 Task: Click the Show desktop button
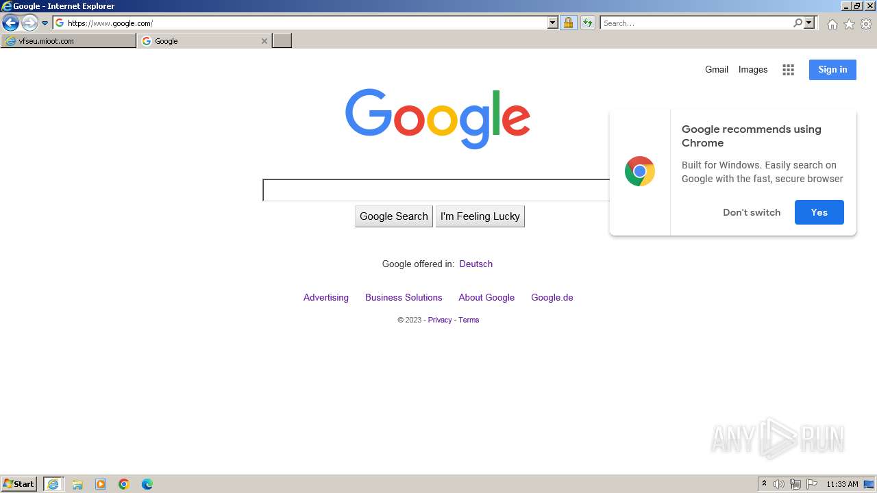(869, 484)
